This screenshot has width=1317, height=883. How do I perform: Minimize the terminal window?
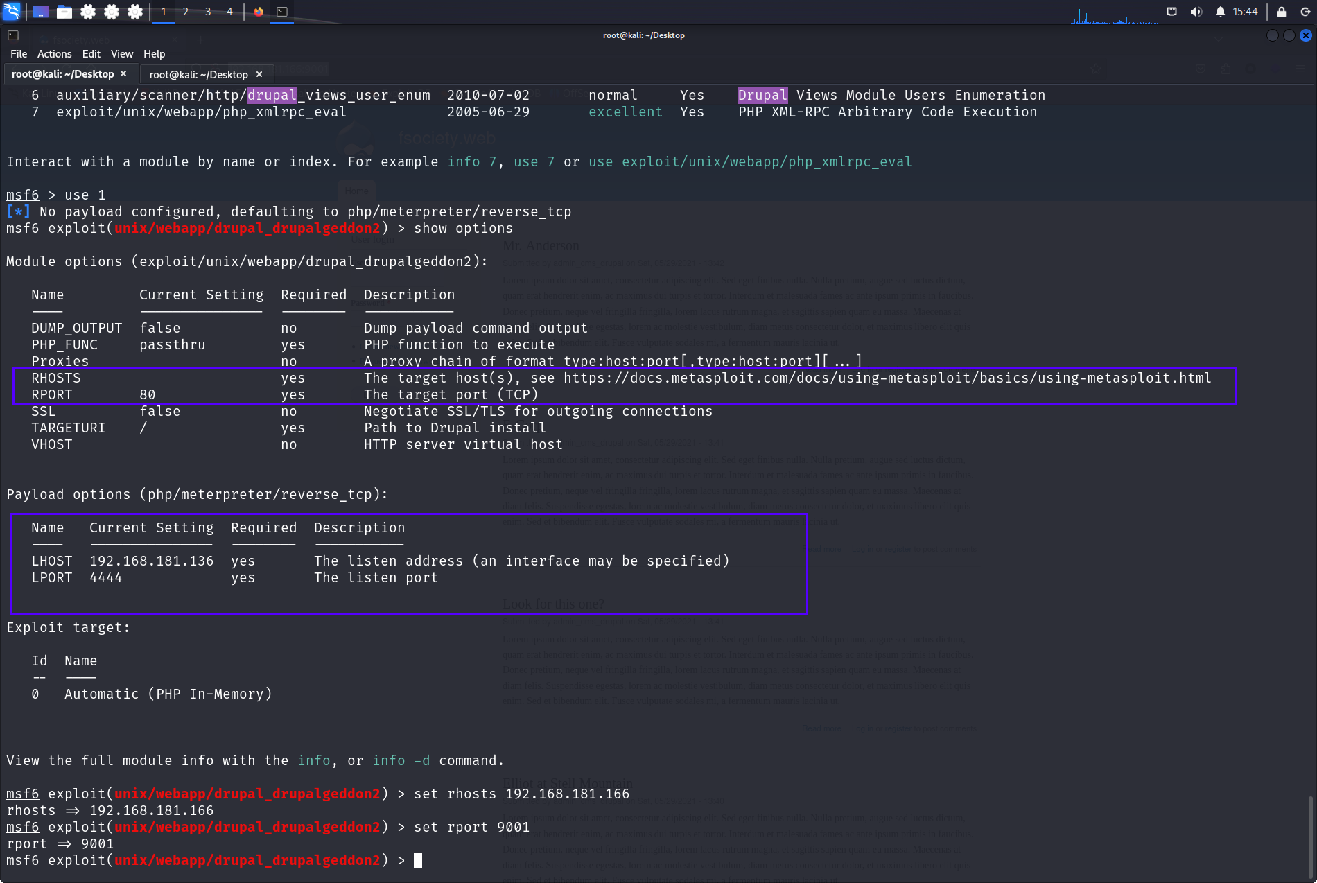[x=1272, y=35]
